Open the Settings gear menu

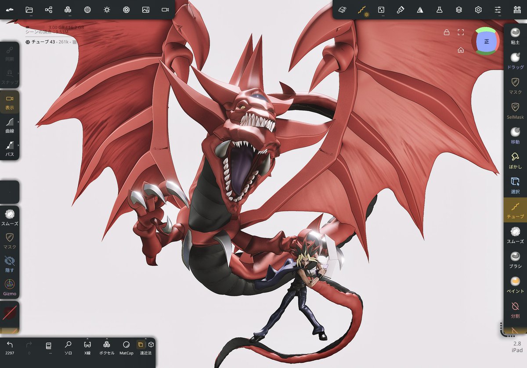[x=478, y=10]
